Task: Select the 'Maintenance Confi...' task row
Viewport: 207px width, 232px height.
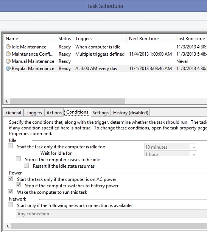Action: [105, 54]
